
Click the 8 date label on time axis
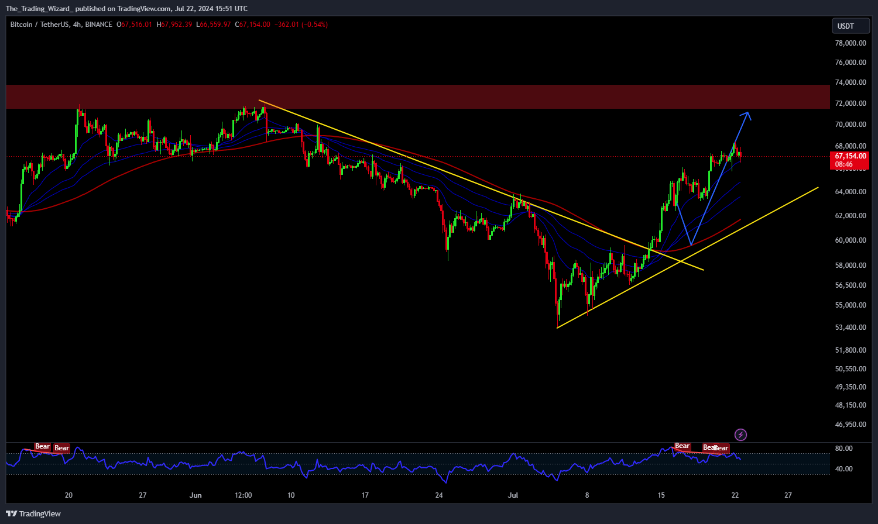[x=587, y=495]
